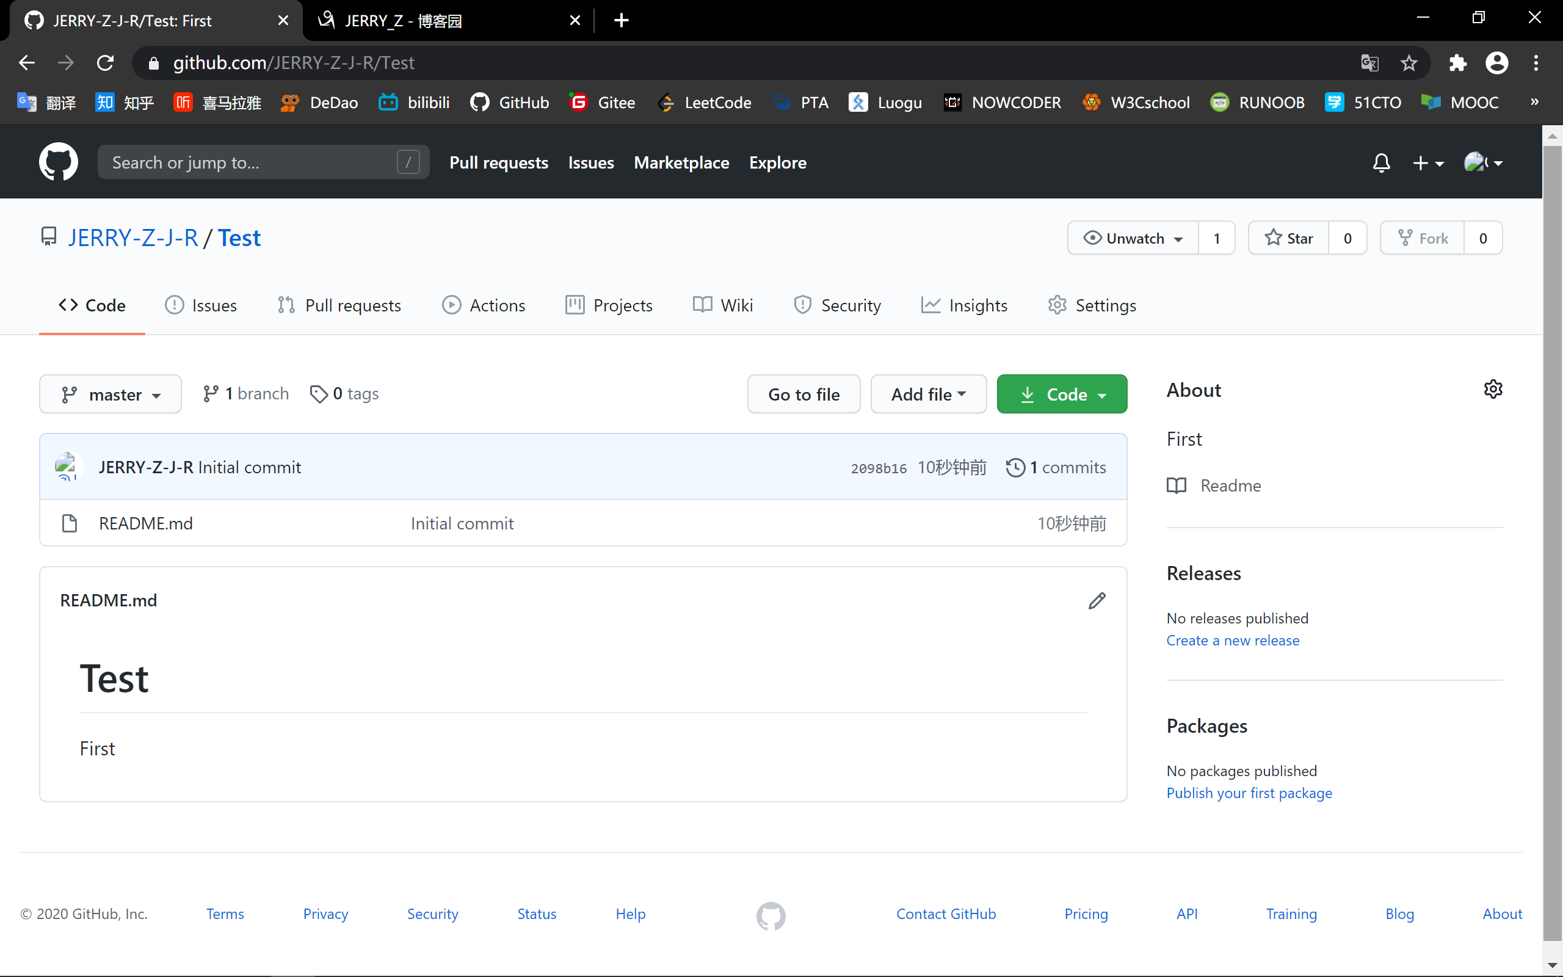The image size is (1563, 977).
Task: Open the Actions tab
Action: click(x=484, y=305)
